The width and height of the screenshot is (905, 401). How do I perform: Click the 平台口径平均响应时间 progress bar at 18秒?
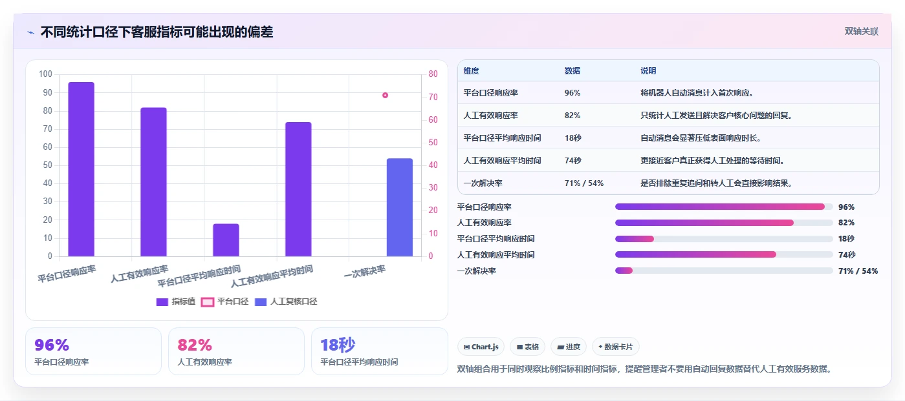click(724, 239)
